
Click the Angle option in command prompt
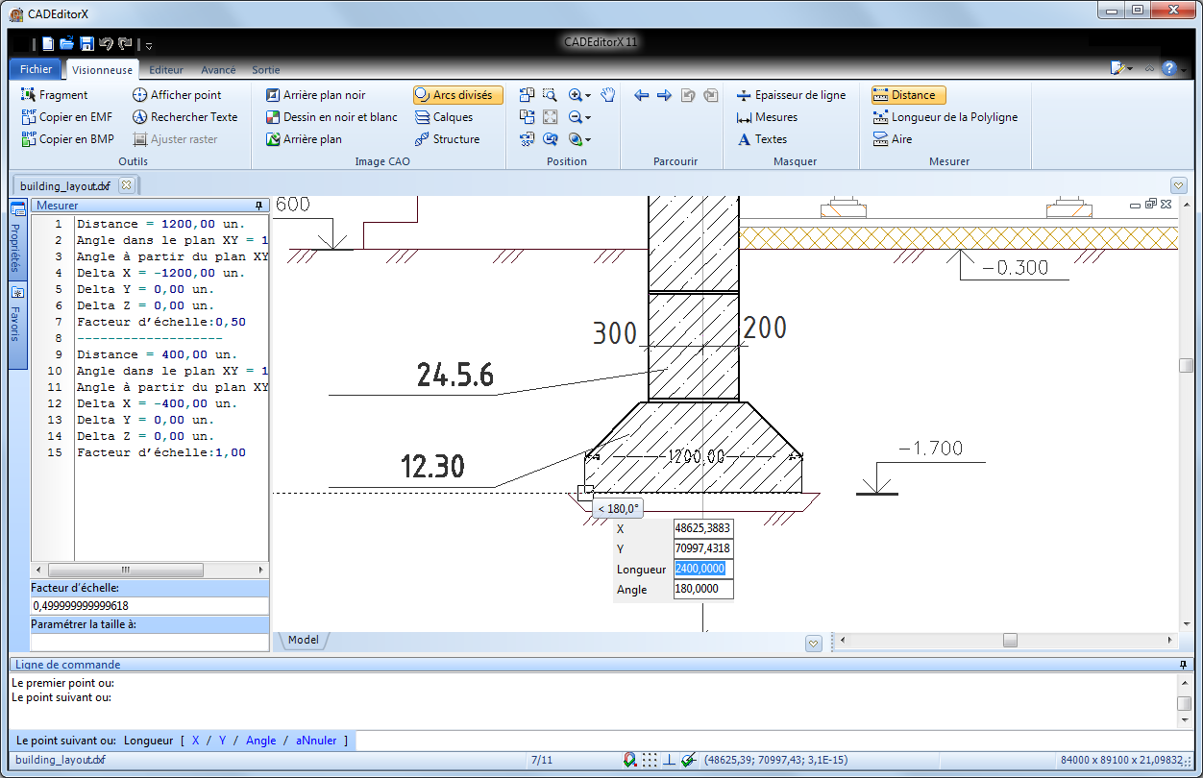[x=260, y=741]
